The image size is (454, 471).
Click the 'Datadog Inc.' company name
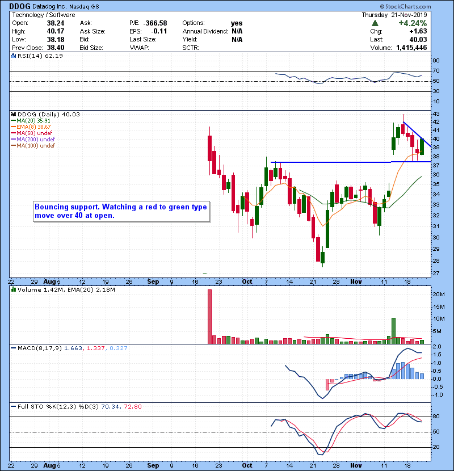point(49,7)
